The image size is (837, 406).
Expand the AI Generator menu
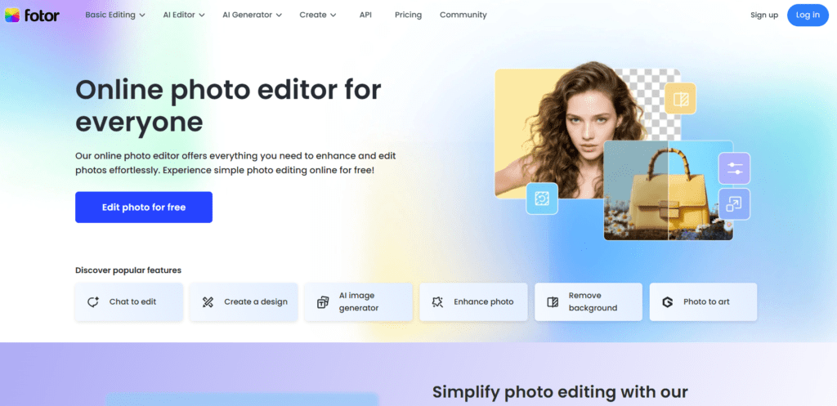coord(252,15)
